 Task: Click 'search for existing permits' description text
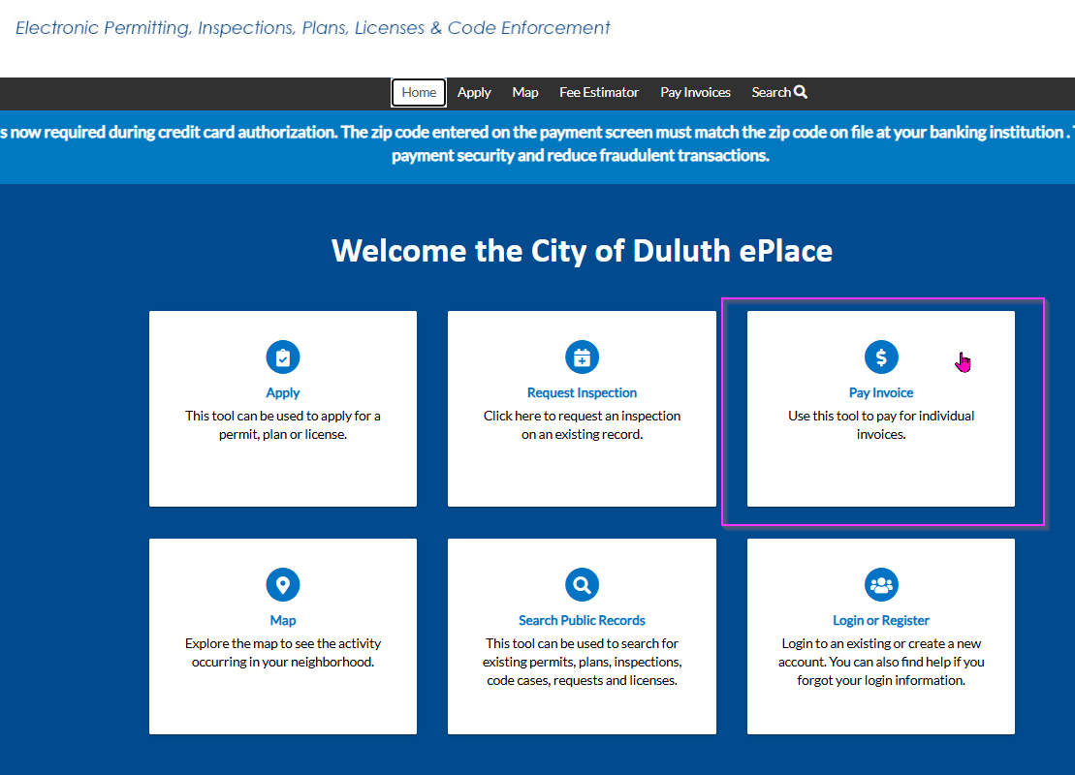pos(582,662)
